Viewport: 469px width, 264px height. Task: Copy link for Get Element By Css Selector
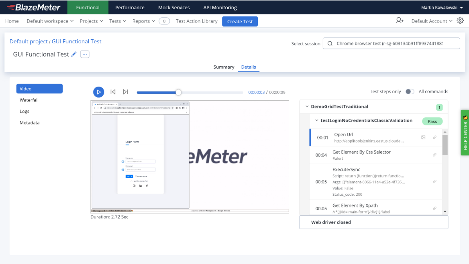434,155
